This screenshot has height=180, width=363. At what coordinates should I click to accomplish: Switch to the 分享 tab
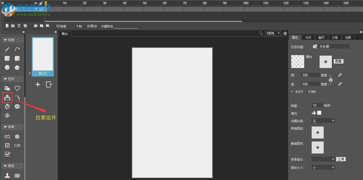[335, 37]
